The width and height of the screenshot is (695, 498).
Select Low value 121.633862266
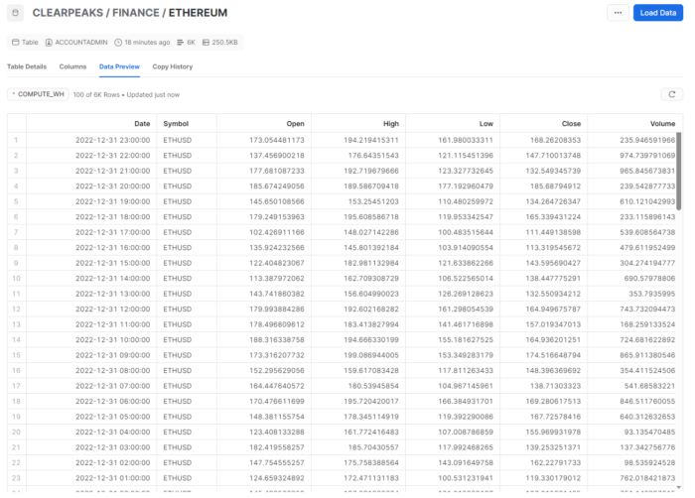click(x=466, y=263)
